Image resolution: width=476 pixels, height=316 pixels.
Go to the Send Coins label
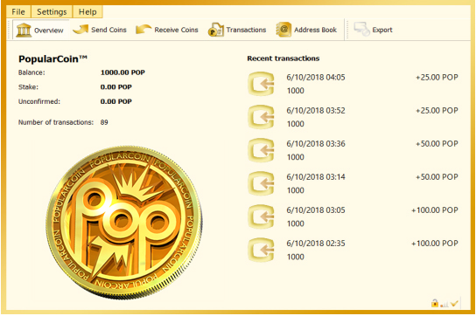pos(108,30)
